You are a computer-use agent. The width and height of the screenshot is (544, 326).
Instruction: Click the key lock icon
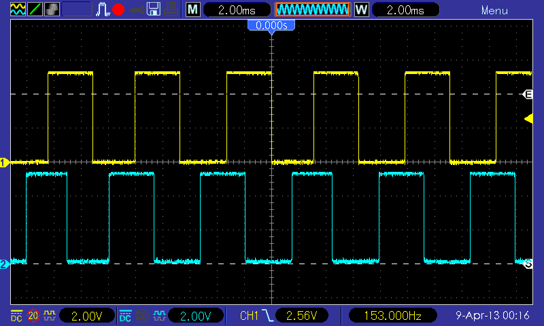136,10
